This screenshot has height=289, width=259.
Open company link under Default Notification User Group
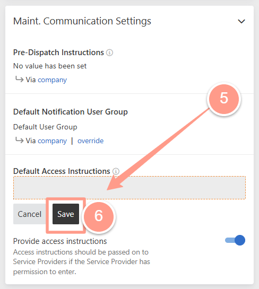click(x=52, y=141)
